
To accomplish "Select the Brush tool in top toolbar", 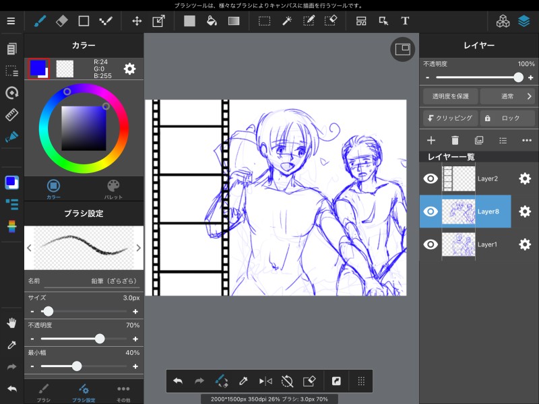I will [x=40, y=21].
